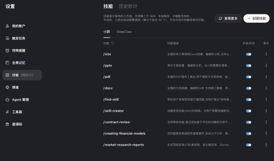This screenshot has height=161, width=274.
Task: Open more options for /skill-creator
Action: coord(266,111)
